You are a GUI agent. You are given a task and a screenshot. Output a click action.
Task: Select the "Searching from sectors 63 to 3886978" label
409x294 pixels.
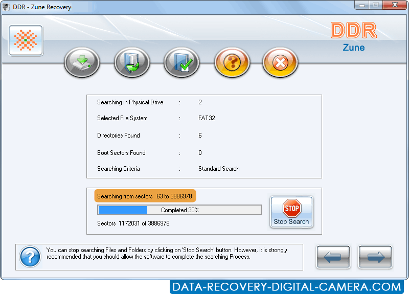point(145,196)
